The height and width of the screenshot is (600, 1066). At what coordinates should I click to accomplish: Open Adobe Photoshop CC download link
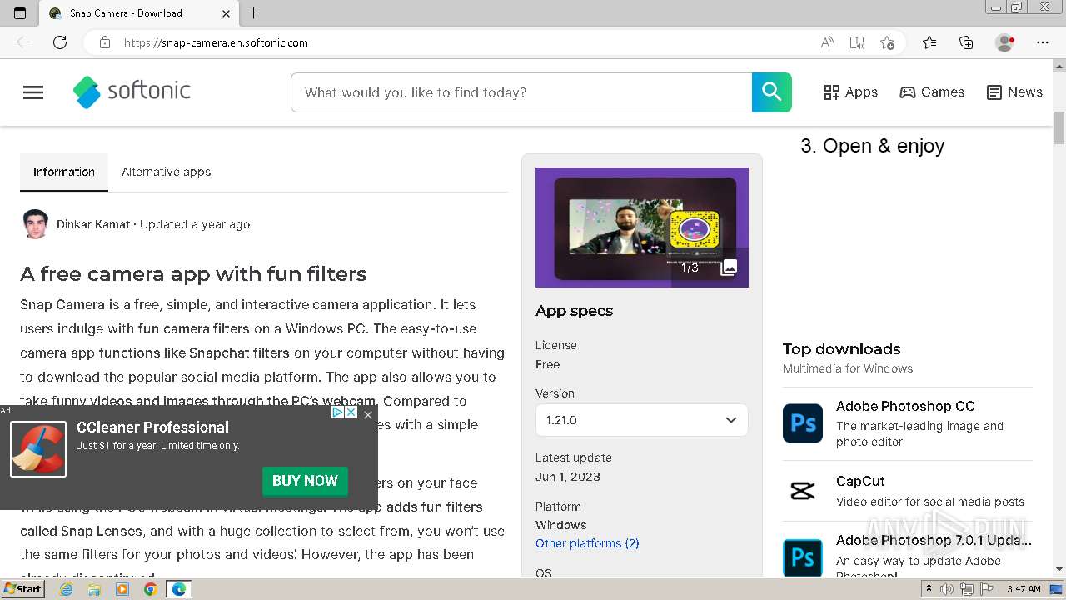pos(905,406)
